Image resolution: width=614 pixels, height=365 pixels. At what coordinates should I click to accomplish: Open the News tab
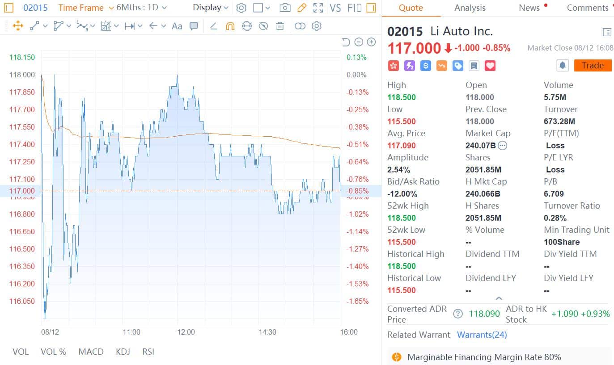coord(528,8)
